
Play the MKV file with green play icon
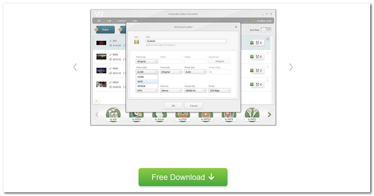point(252,70)
